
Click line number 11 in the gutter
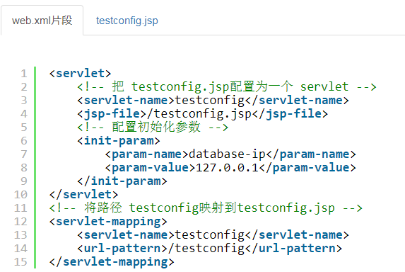(20, 208)
